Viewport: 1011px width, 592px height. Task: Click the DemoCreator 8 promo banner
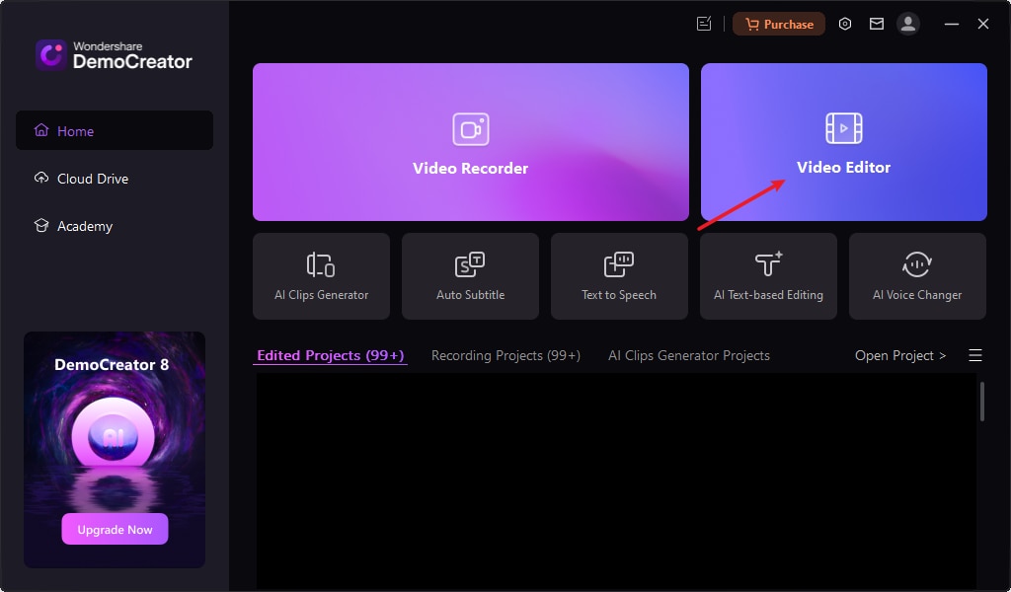(x=115, y=450)
